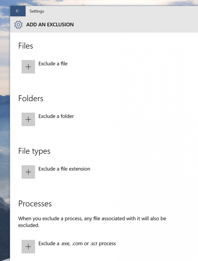
Task: Click the File types section heading
Action: [34, 151]
